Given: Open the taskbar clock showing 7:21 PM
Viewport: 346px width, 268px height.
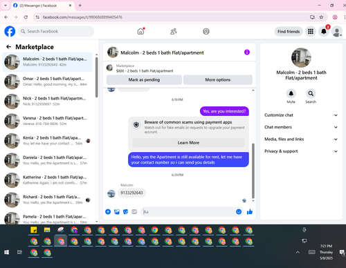Looking at the screenshot, I should click(326, 252).
